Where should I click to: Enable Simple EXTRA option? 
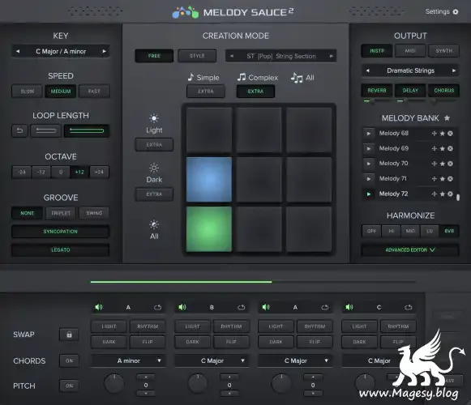tap(206, 92)
